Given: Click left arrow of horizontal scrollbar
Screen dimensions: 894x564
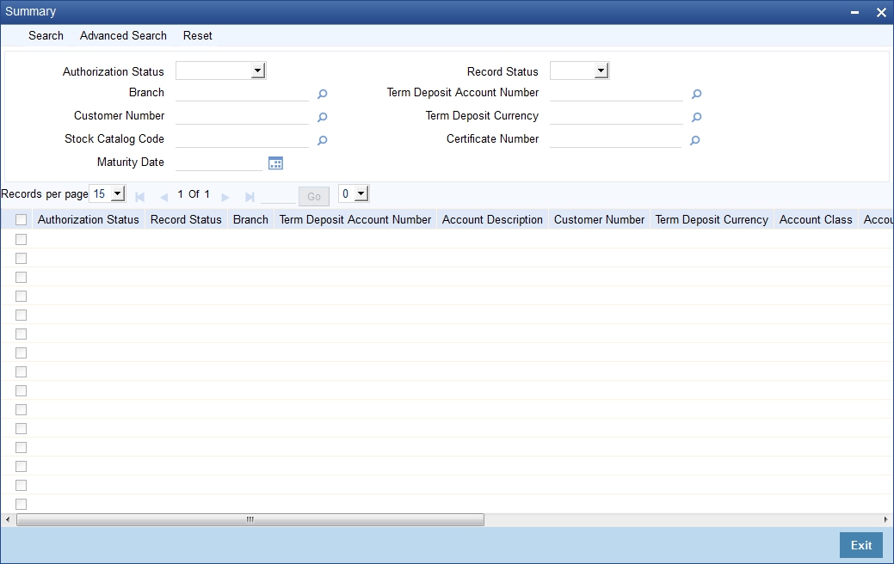Looking at the screenshot, I should pyautogui.click(x=8, y=519).
